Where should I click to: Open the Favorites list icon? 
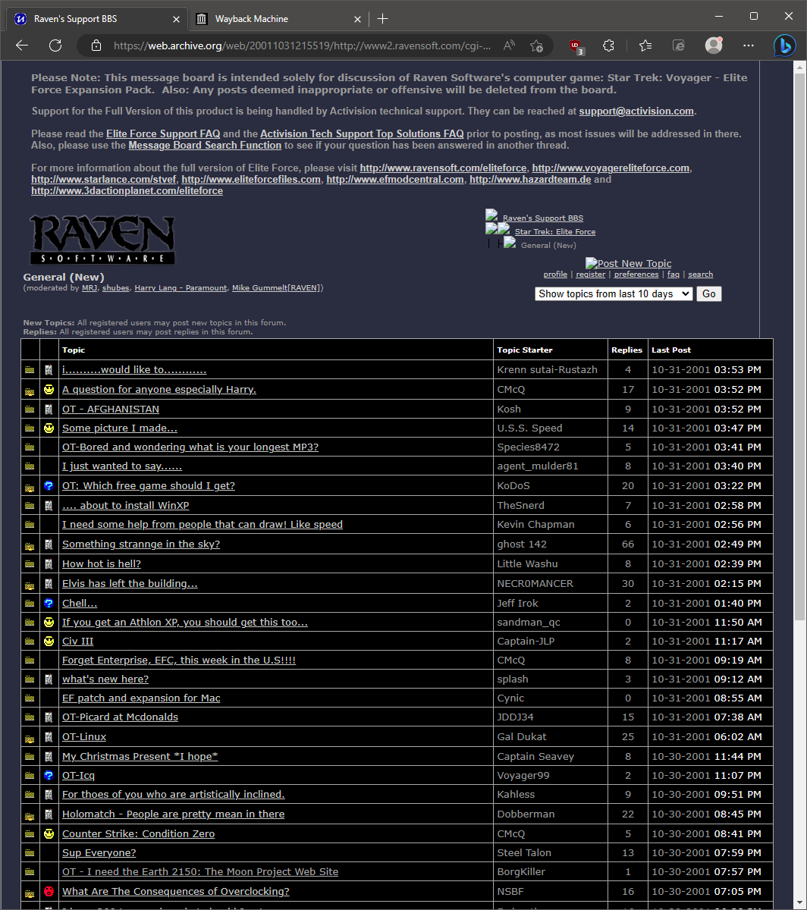click(645, 45)
